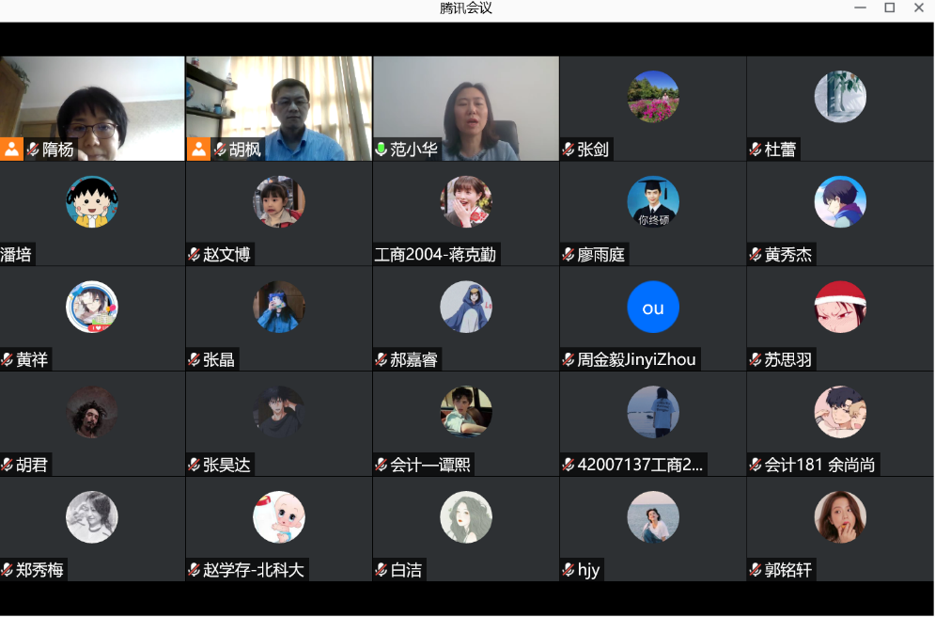
Task: Click the 工商2004-蒋克勤 name label
Action: click(x=435, y=255)
